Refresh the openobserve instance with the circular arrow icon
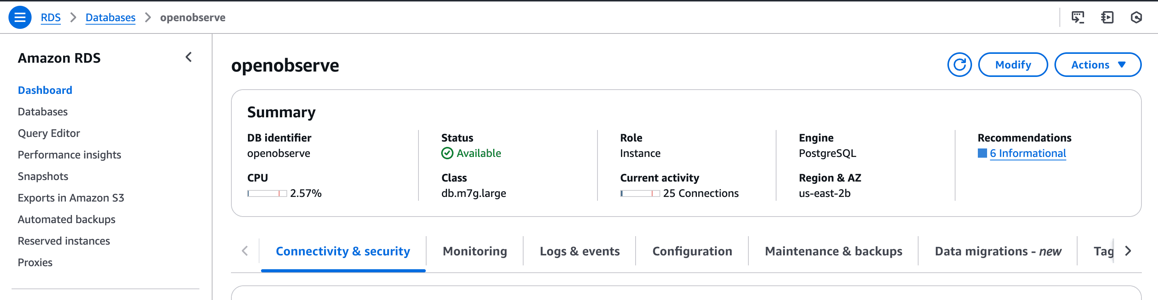The width and height of the screenshot is (1158, 300). coord(960,65)
